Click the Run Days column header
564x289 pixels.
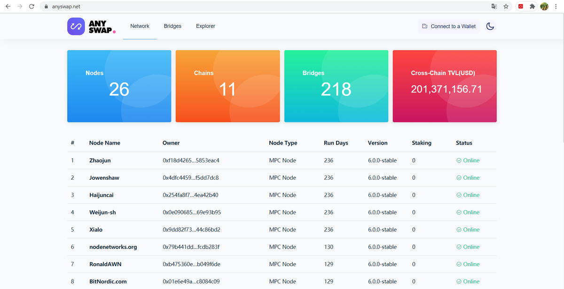[336, 143]
